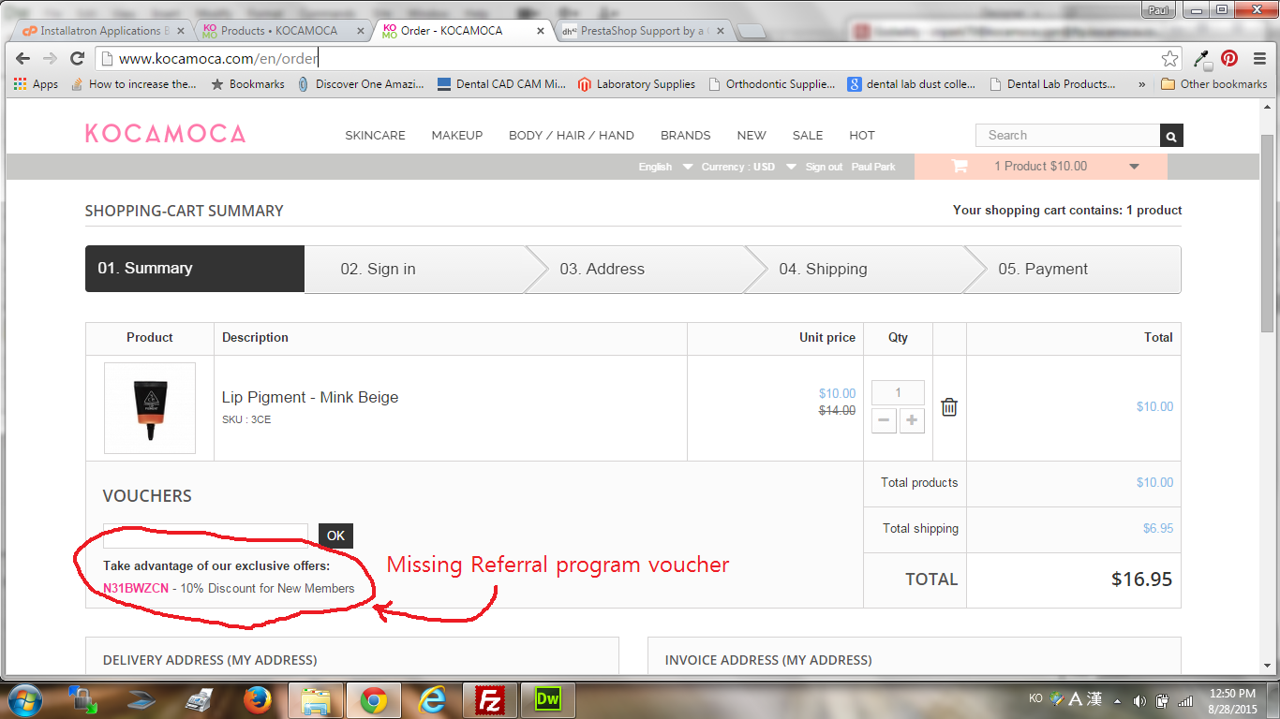Select the 03. Address step

tap(634, 269)
